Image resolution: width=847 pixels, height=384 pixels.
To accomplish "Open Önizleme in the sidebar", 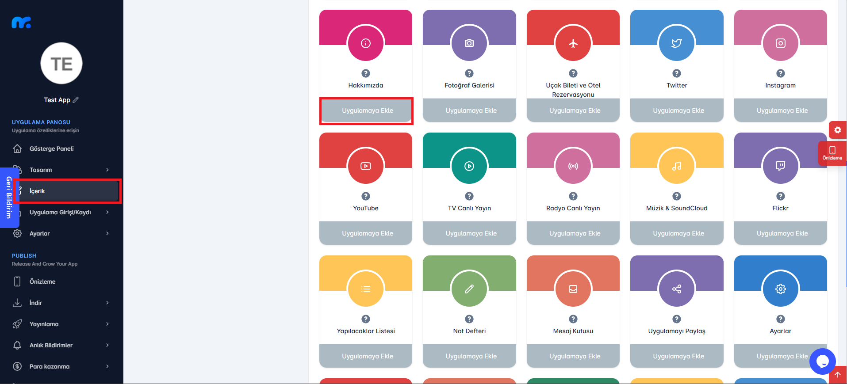I will (x=61, y=281).
